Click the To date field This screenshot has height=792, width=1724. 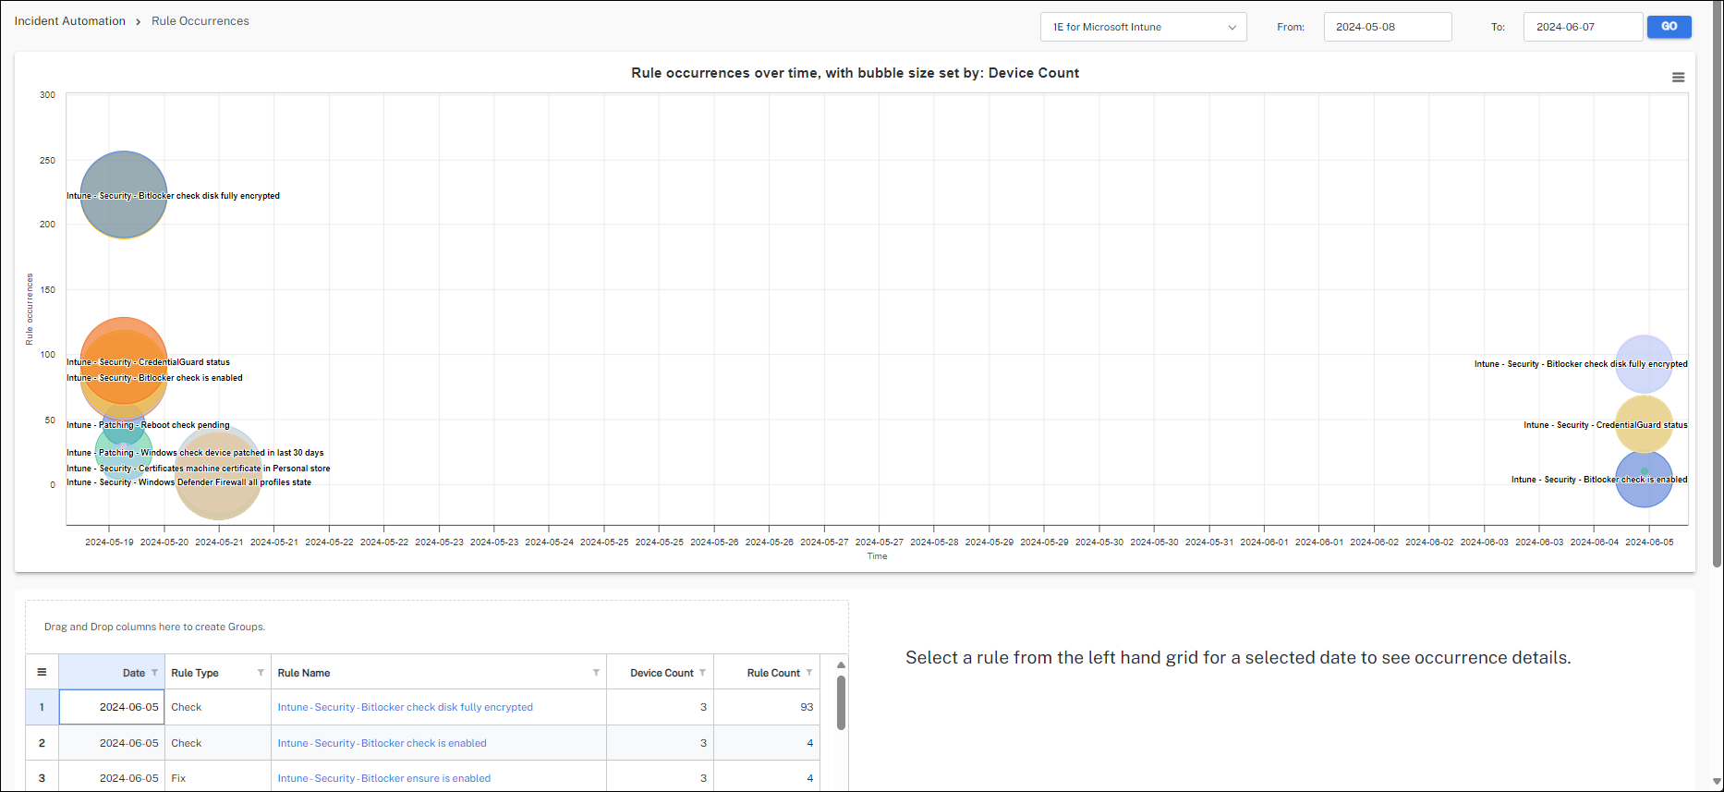(1583, 27)
